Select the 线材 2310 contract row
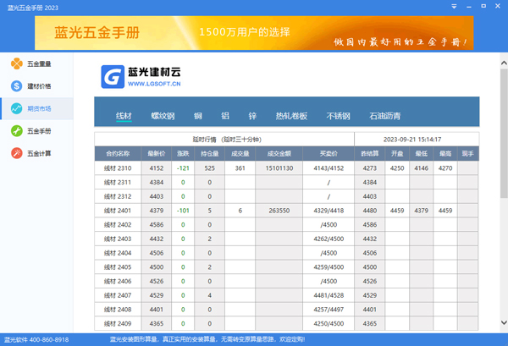 [286, 168]
